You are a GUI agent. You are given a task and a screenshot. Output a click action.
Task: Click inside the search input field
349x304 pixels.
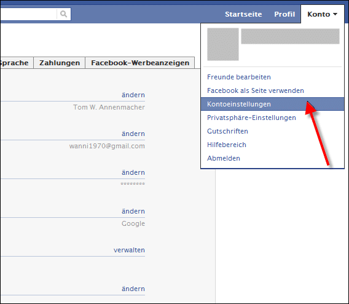pyautogui.click(x=28, y=14)
